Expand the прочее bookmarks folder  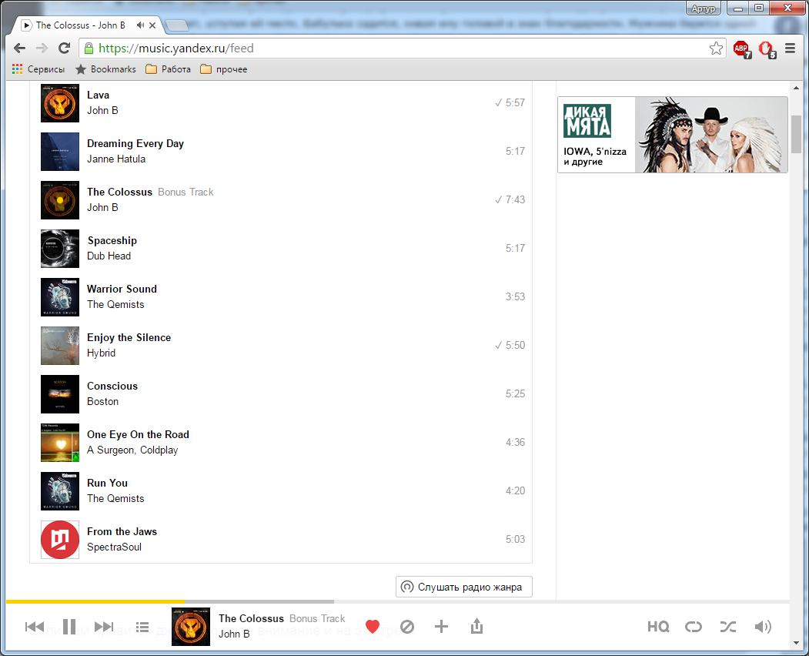point(223,69)
